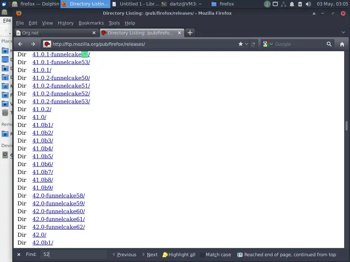The image size is (350, 262).
Task: Focus the Find text field
Action: [74, 254]
